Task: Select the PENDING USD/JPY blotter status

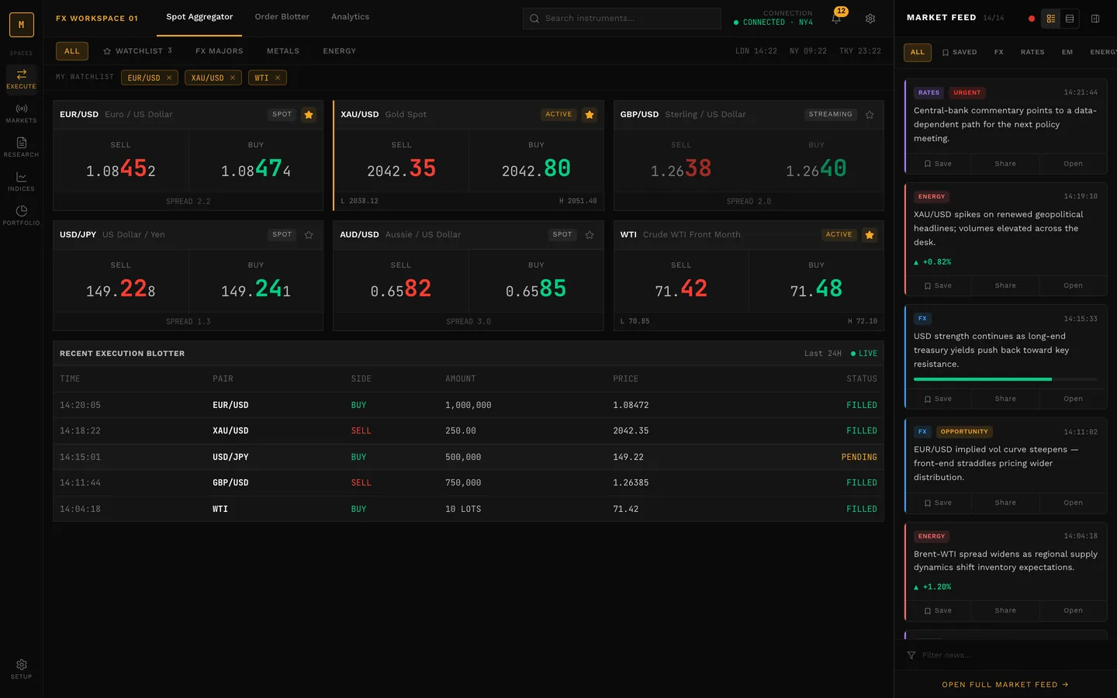Action: (x=859, y=458)
